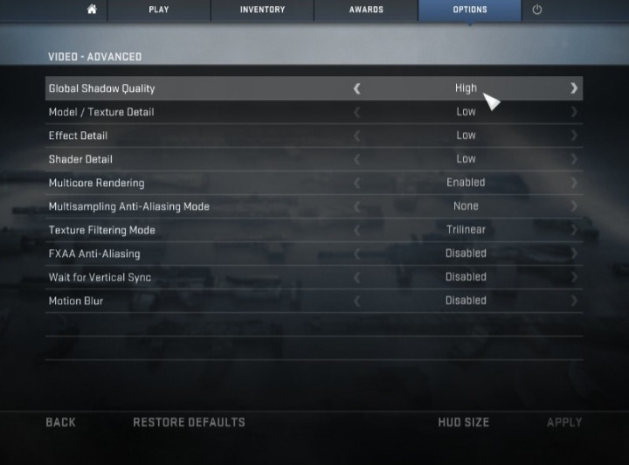Cycle Multisampling Anti-Aliasing Mode right arrow
This screenshot has height=465, width=629.
[x=574, y=206]
